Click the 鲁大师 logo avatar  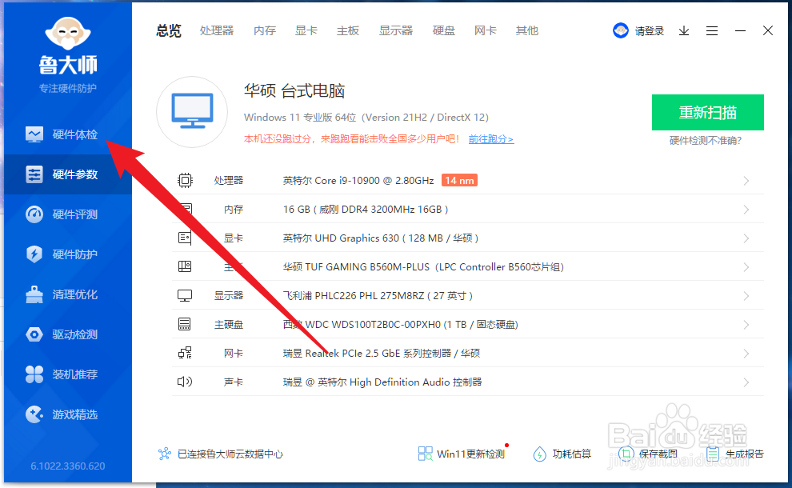pyautogui.click(x=68, y=33)
